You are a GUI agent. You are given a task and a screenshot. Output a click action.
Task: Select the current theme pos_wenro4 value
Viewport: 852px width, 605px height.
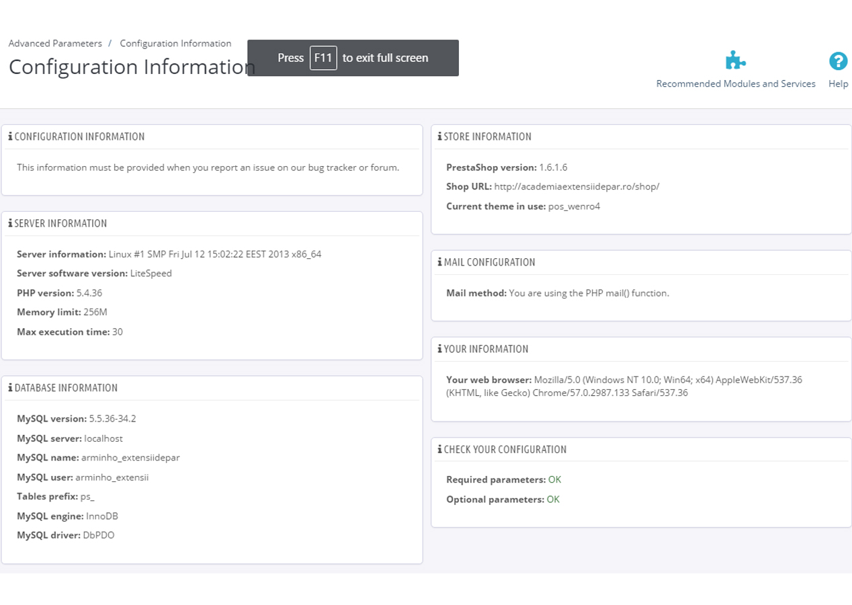574,206
